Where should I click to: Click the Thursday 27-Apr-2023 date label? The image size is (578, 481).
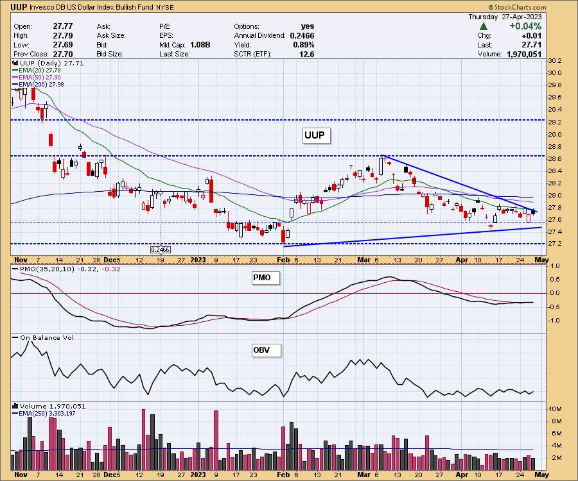[505, 17]
